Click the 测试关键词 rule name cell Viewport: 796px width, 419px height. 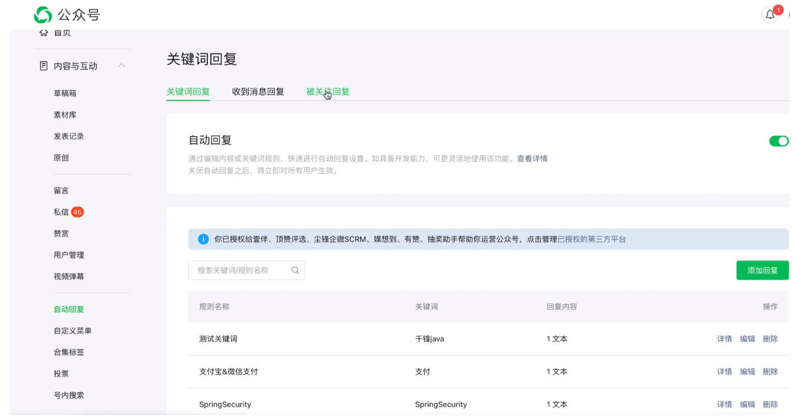(x=218, y=339)
